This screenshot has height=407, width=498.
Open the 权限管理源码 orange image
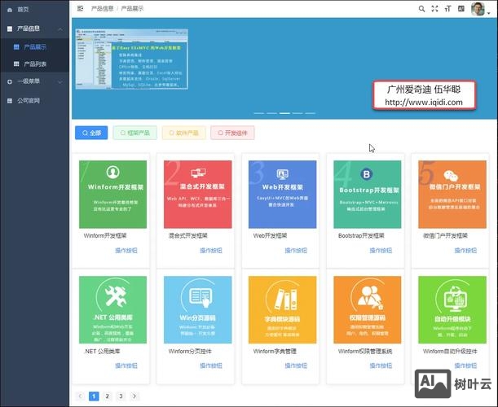pyautogui.click(x=367, y=309)
